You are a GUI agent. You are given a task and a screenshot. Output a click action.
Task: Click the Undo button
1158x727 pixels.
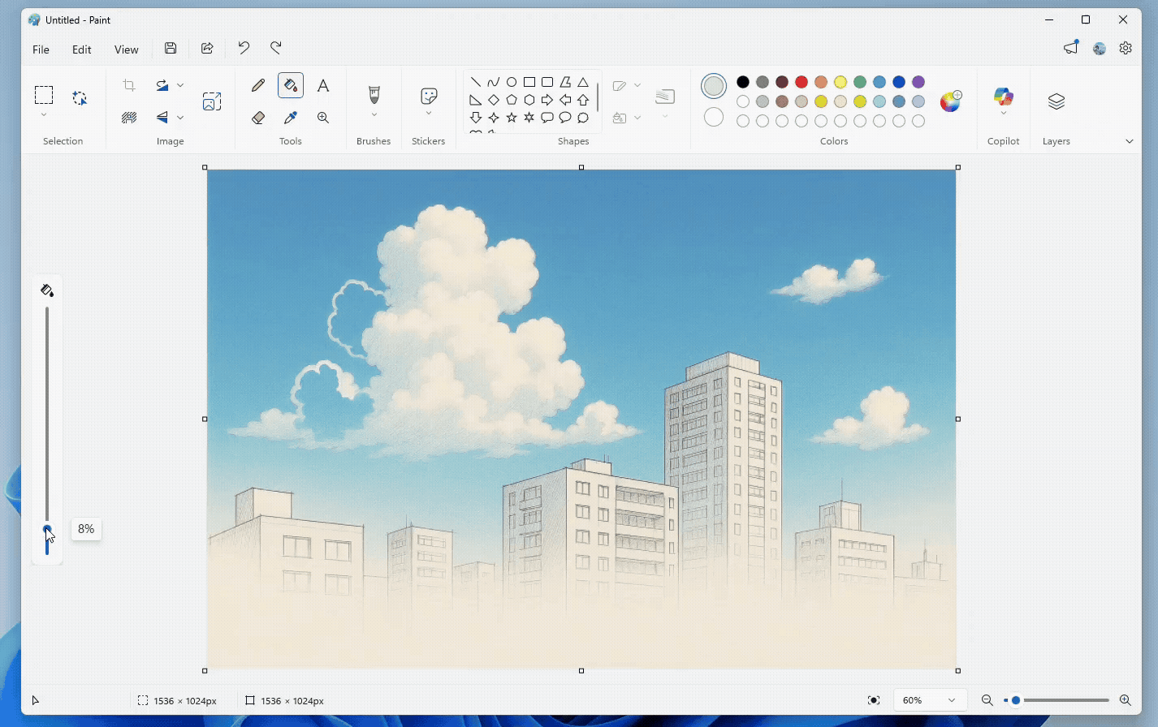pyautogui.click(x=244, y=48)
